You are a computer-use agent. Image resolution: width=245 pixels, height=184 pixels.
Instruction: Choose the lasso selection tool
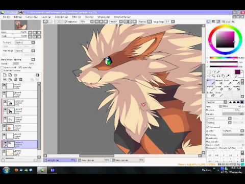(x=214, y=72)
